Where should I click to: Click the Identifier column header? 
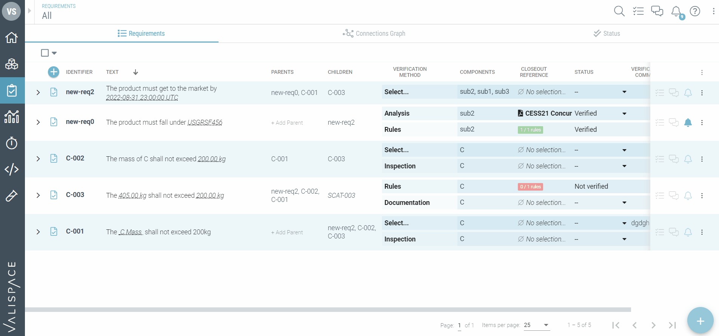click(79, 72)
